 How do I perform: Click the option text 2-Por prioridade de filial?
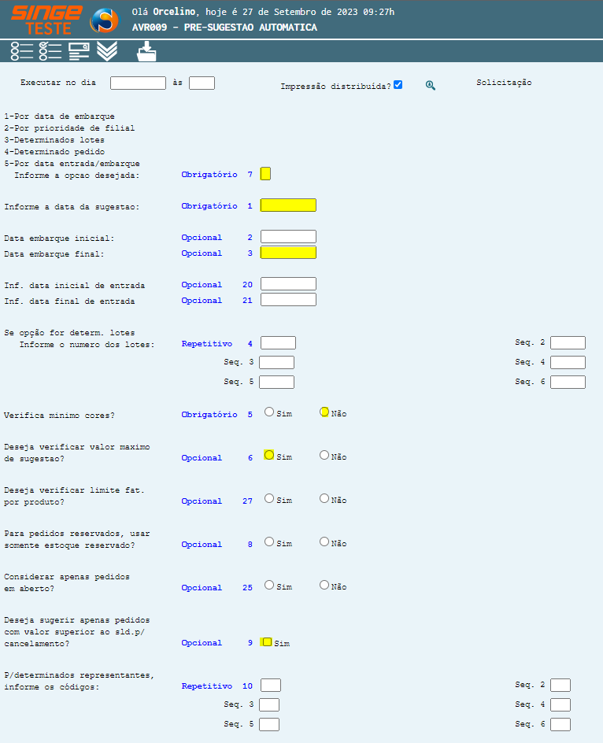pyautogui.click(x=69, y=128)
